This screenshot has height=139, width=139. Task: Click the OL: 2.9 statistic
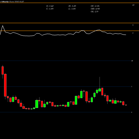click(x=95, y=12)
